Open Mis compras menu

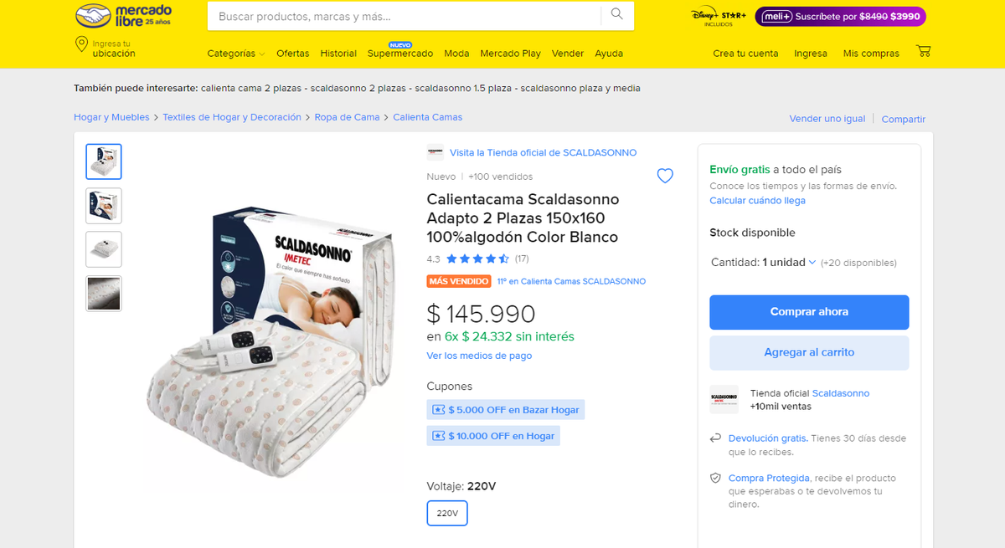click(871, 54)
